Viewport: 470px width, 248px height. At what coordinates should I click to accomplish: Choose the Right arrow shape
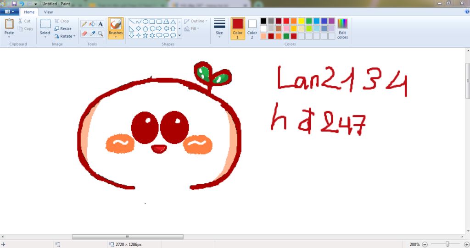click(159, 28)
